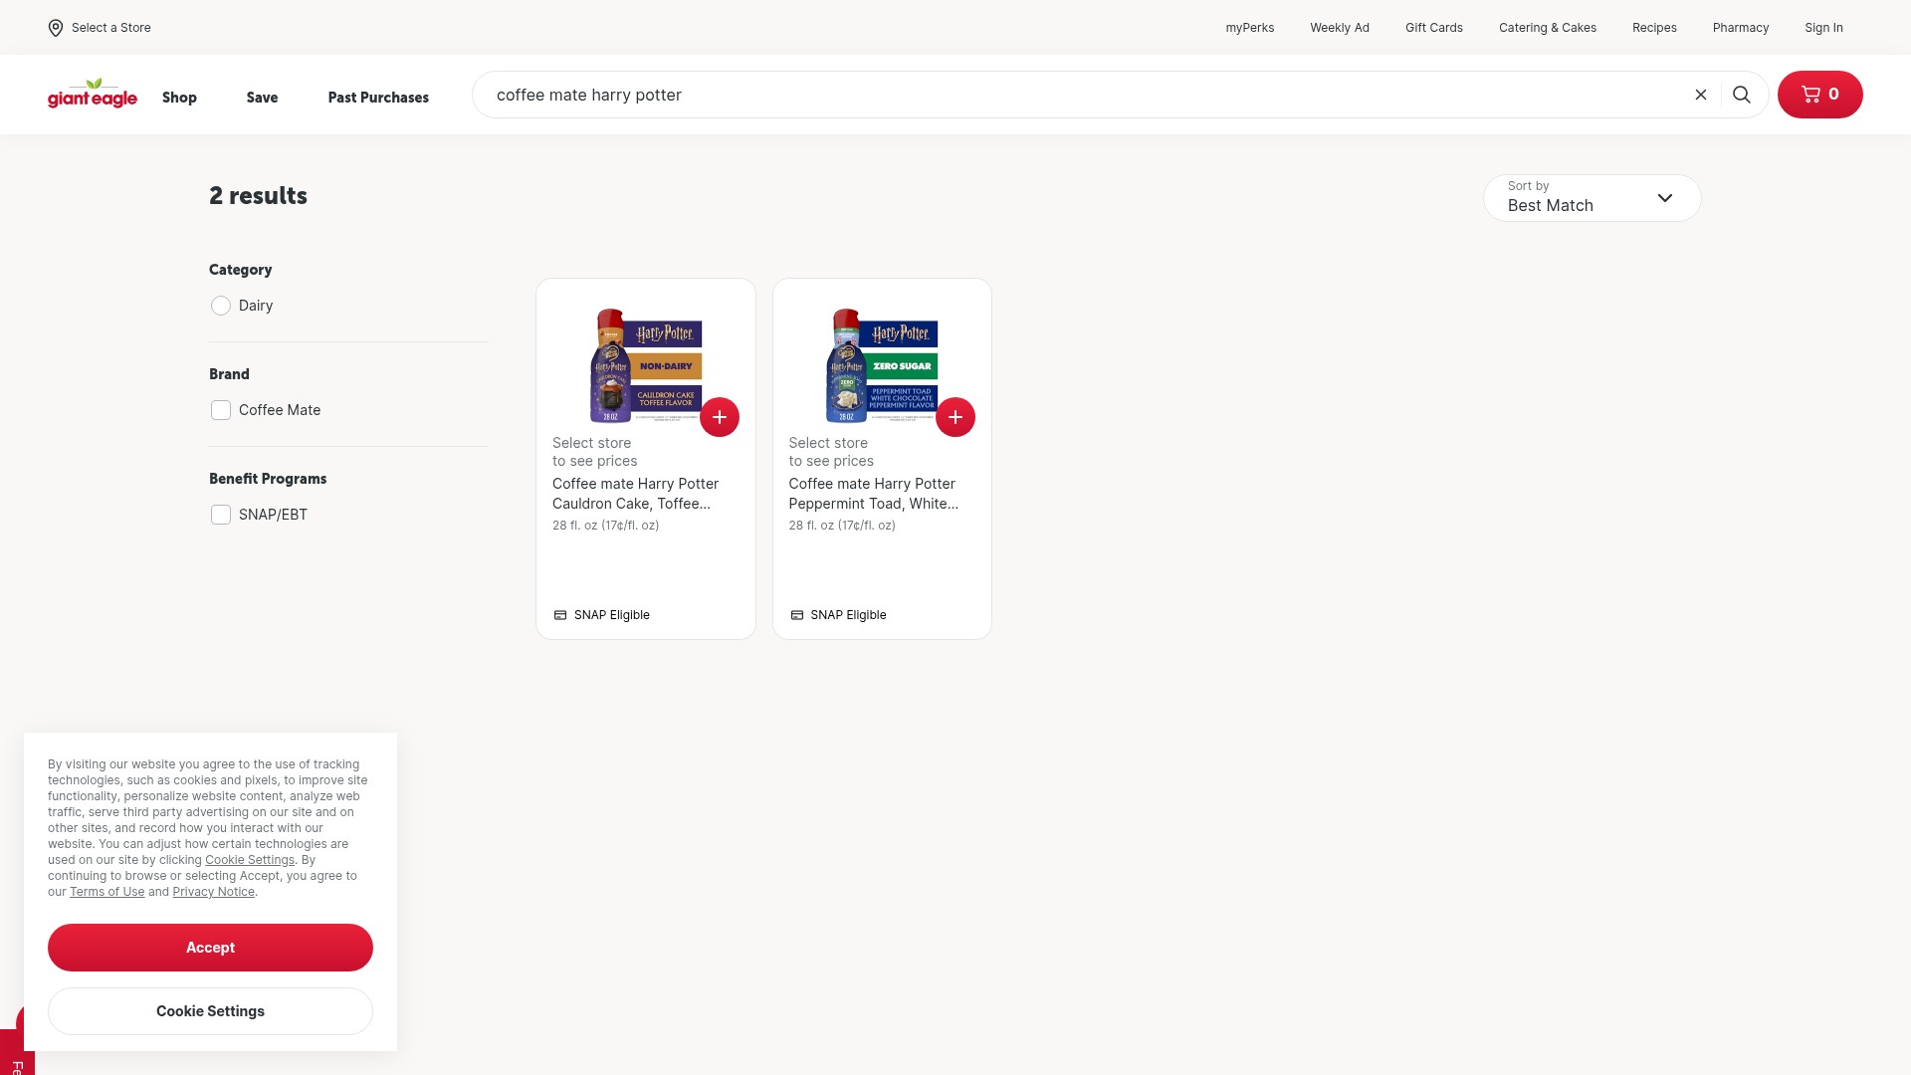The height and width of the screenshot is (1075, 1911).
Task: Open Cookie Settings button
Action: tap(210, 1011)
